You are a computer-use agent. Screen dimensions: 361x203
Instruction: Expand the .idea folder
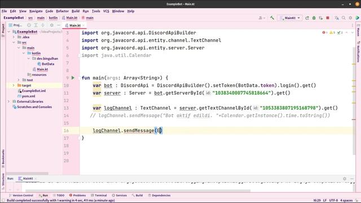(14, 37)
